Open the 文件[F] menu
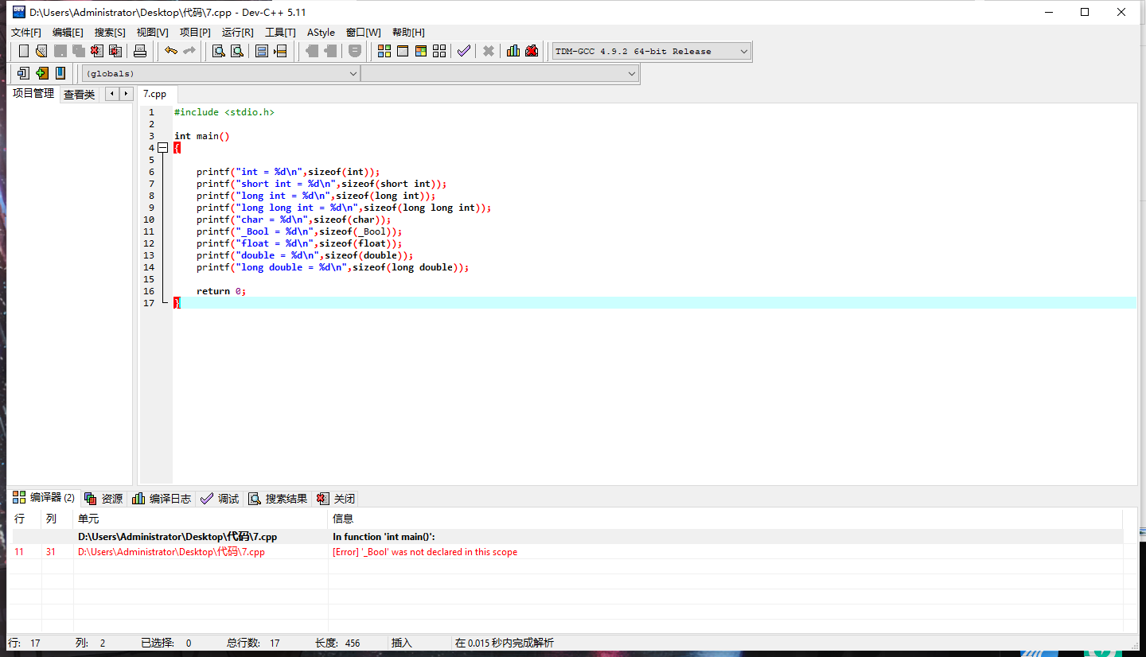Viewport: 1146px width, 657px height. [26, 32]
